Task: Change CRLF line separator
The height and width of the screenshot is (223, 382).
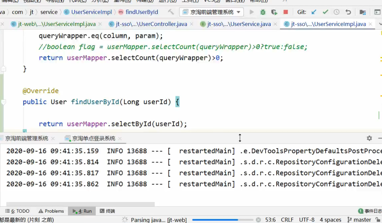Action: click(287, 220)
